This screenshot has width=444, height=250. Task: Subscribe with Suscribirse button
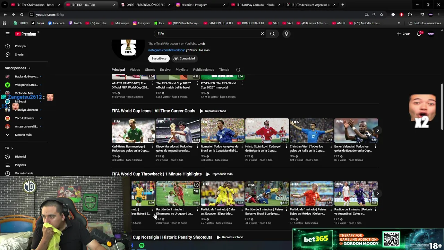pos(159,59)
